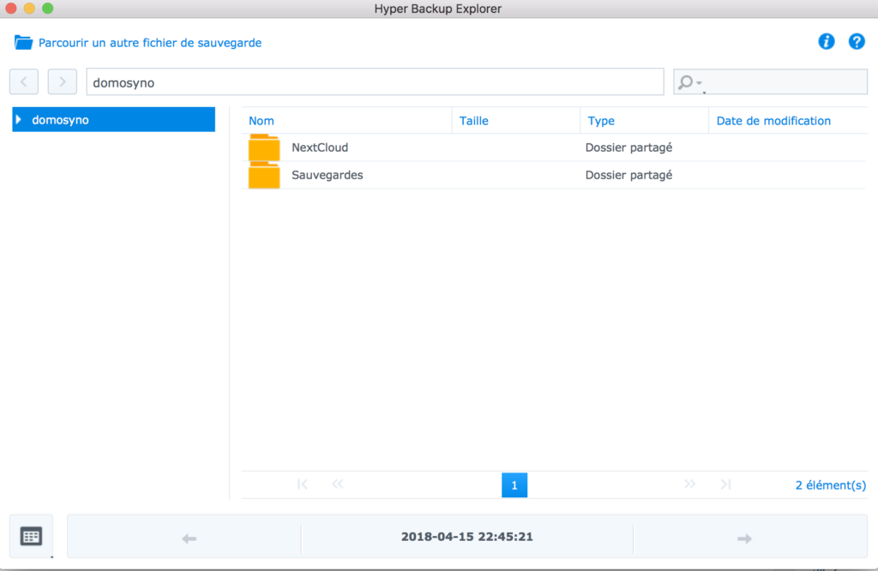Viewport: 878px width, 571px height.
Task: Go to next backup version arrow
Action: [744, 538]
